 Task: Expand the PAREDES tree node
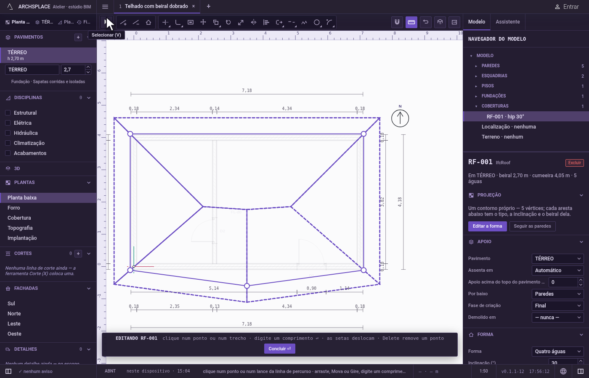(476, 66)
